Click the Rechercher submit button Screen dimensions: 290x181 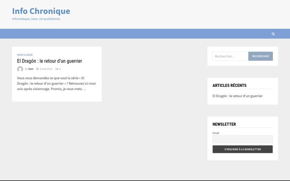pyautogui.click(x=261, y=56)
